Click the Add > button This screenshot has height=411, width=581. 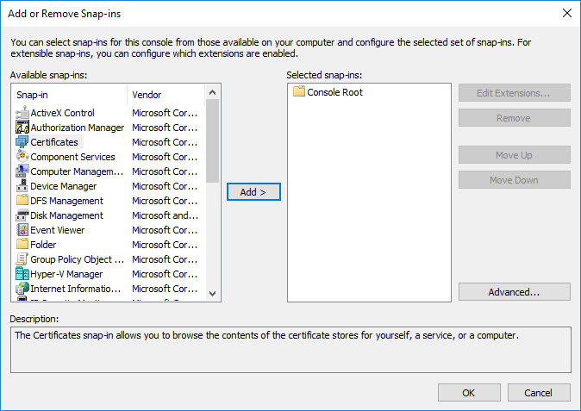pos(253,192)
